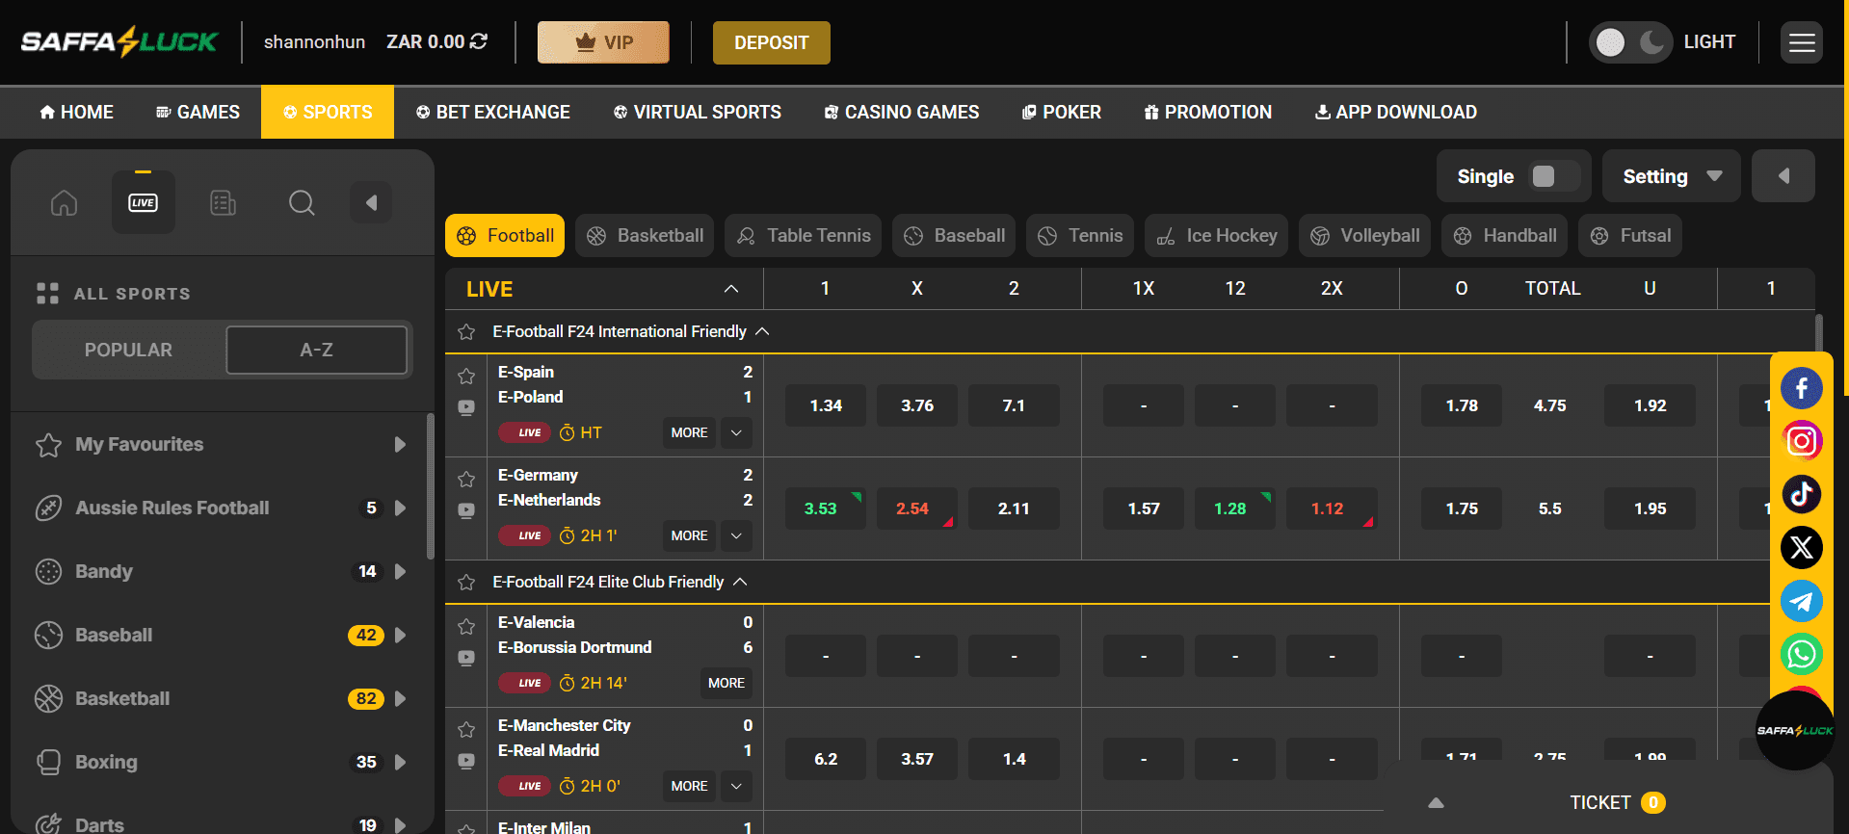The width and height of the screenshot is (1849, 834).
Task: Open the Facebook social link
Action: (x=1801, y=389)
